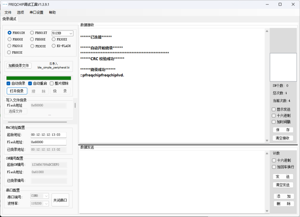Image resolution: width=300 pixels, height=217 pixels.
Task: Open the 串口设置 menu
Action: click(x=36, y=12)
